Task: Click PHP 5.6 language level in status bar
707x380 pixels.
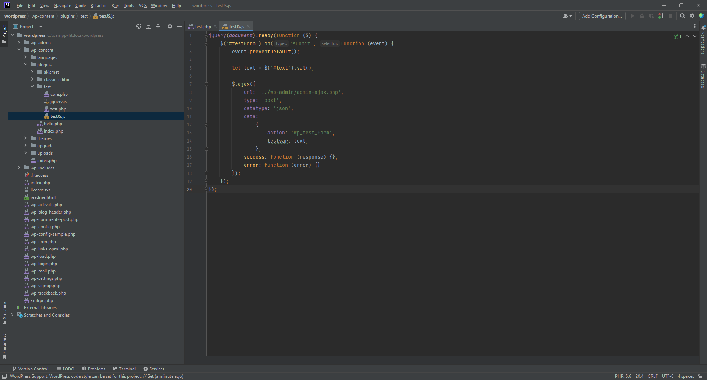Action: (623, 376)
